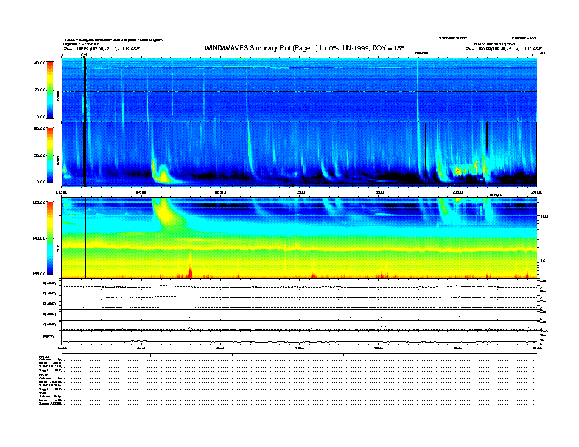This screenshot has width=579, height=447.
Task: Click the 30.00 label on RAD1 scale
Action: coord(39,156)
